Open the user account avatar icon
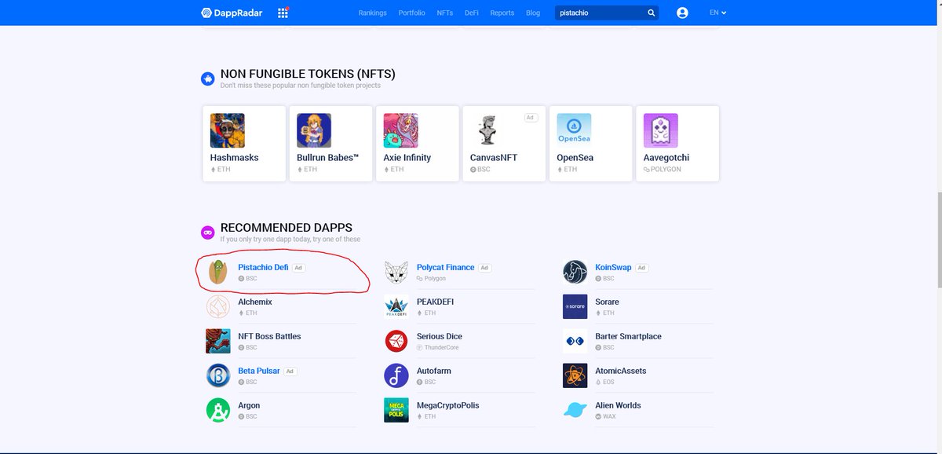 [x=682, y=13]
